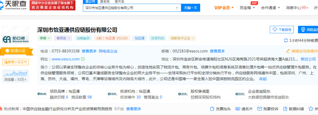Open the VIP会员 dropdown
The image size is (318, 115).
[224, 8]
